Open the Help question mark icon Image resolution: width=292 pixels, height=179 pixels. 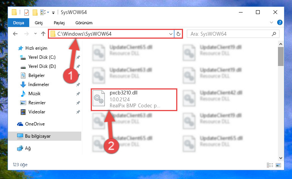pos(280,22)
